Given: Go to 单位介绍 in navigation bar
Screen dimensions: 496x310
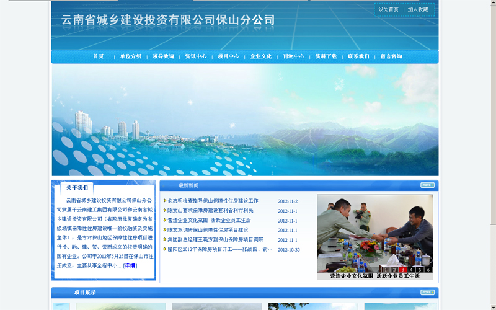Looking at the screenshot, I should pyautogui.click(x=131, y=56).
